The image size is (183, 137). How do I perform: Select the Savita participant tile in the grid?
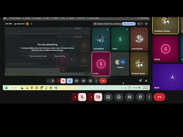tap(101, 64)
